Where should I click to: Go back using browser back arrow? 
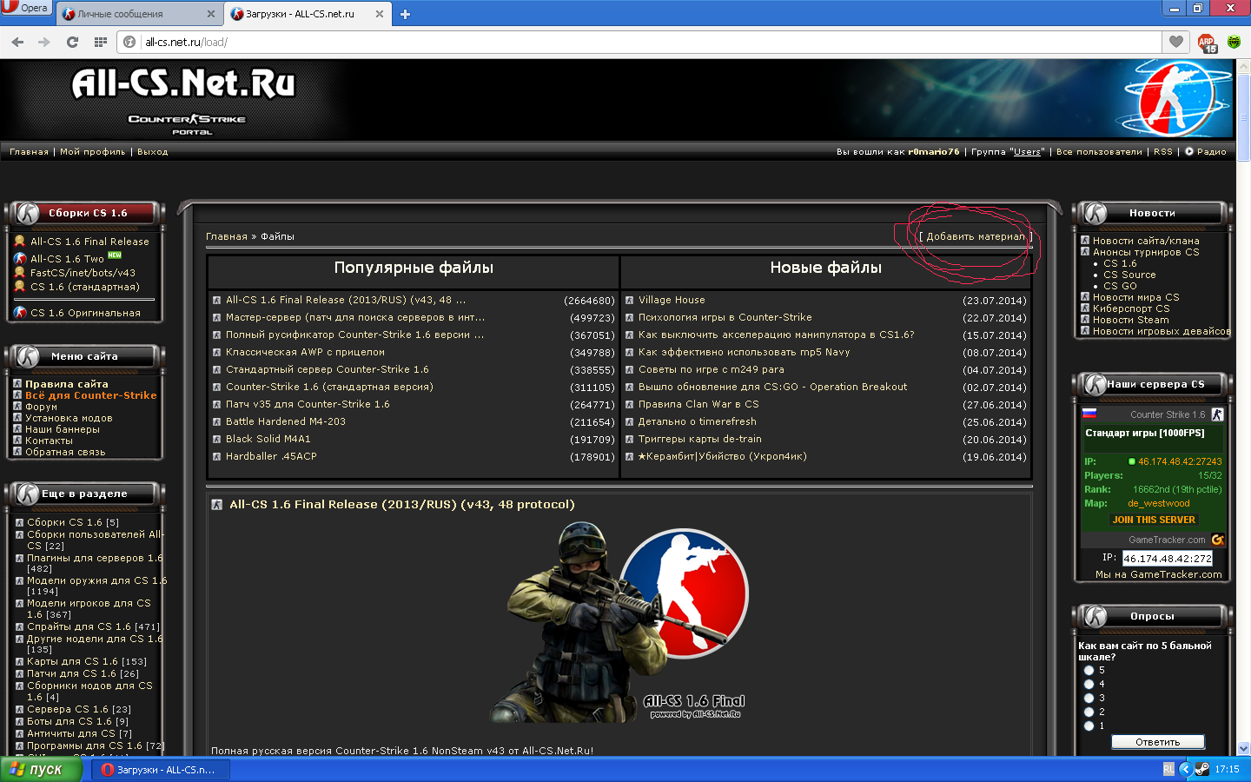click(x=17, y=42)
